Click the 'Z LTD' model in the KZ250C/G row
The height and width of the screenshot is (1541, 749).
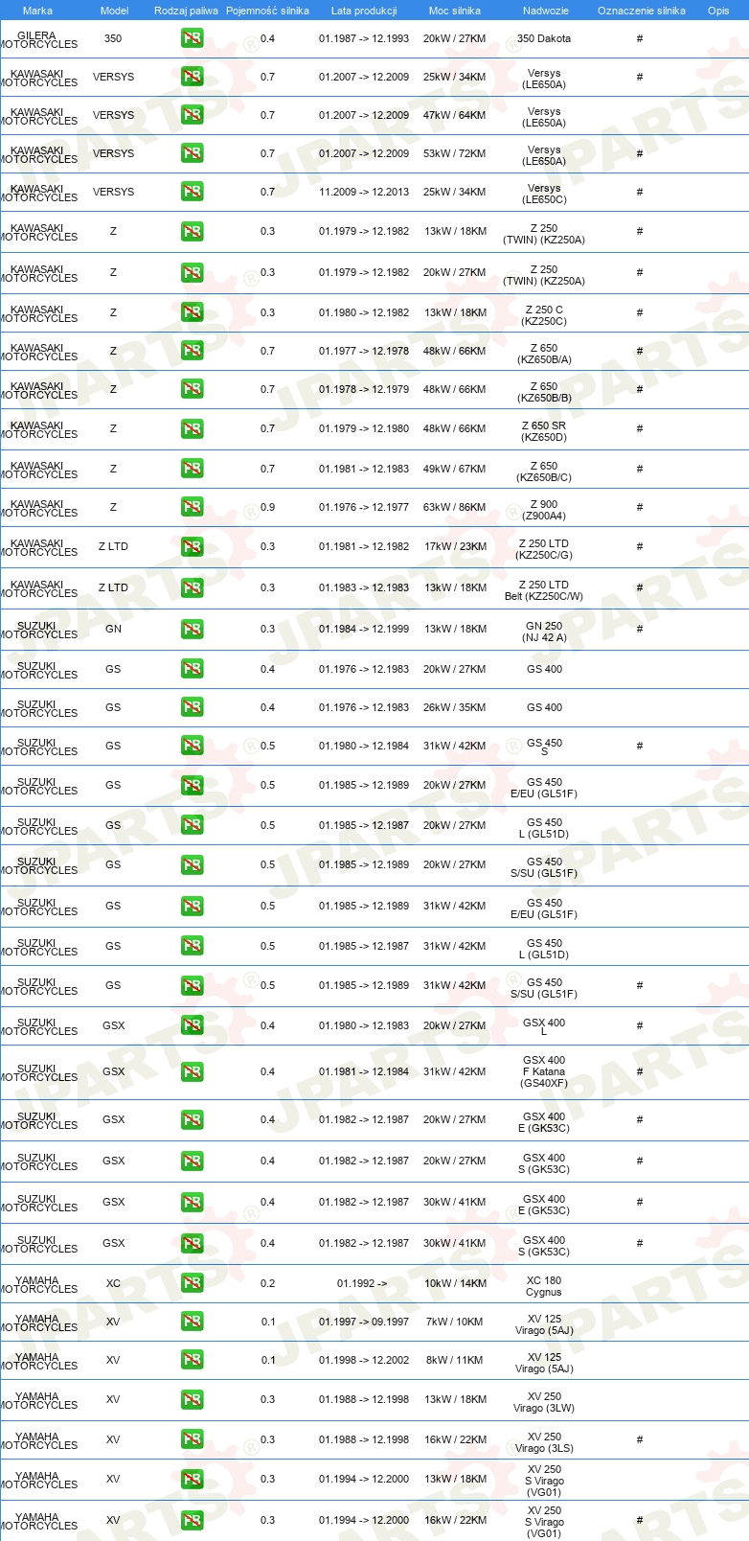click(113, 546)
